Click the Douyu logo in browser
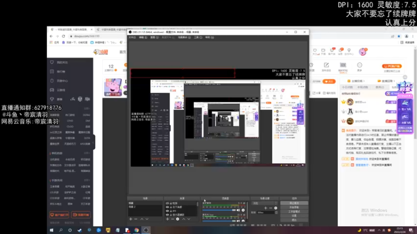The height and width of the screenshot is (234, 417). point(101,52)
